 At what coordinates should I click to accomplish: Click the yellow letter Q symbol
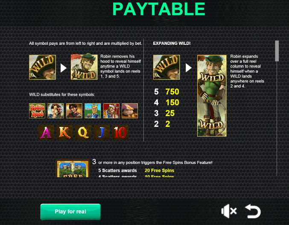83,132
